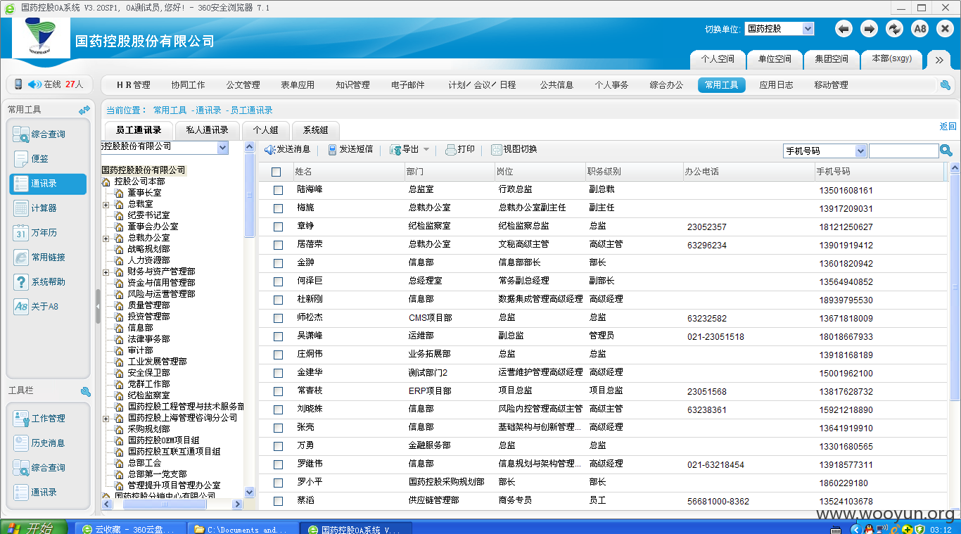Select 通讯录 in the 常用工具 panel
Screen dimensions: 961x534
(48, 184)
